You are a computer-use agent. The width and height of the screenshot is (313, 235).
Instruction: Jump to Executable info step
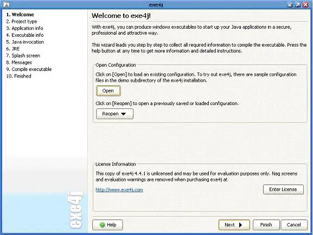coord(25,35)
